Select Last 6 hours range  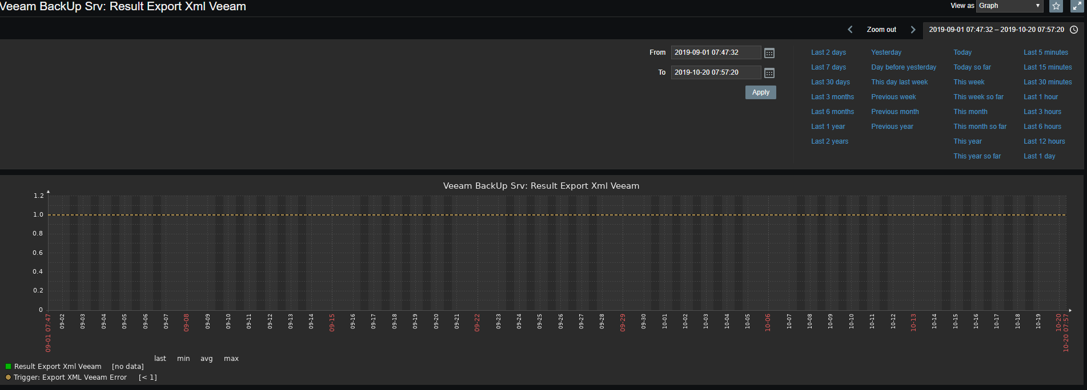pyautogui.click(x=1042, y=127)
